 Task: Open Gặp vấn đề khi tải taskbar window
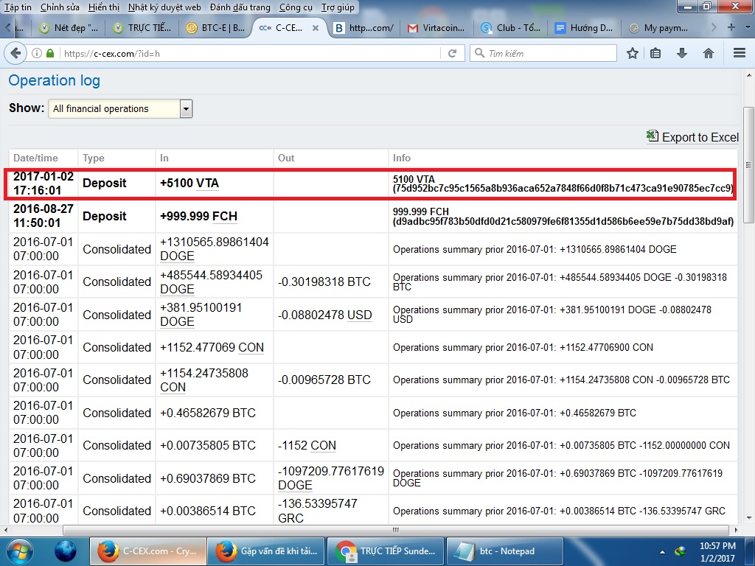267,551
